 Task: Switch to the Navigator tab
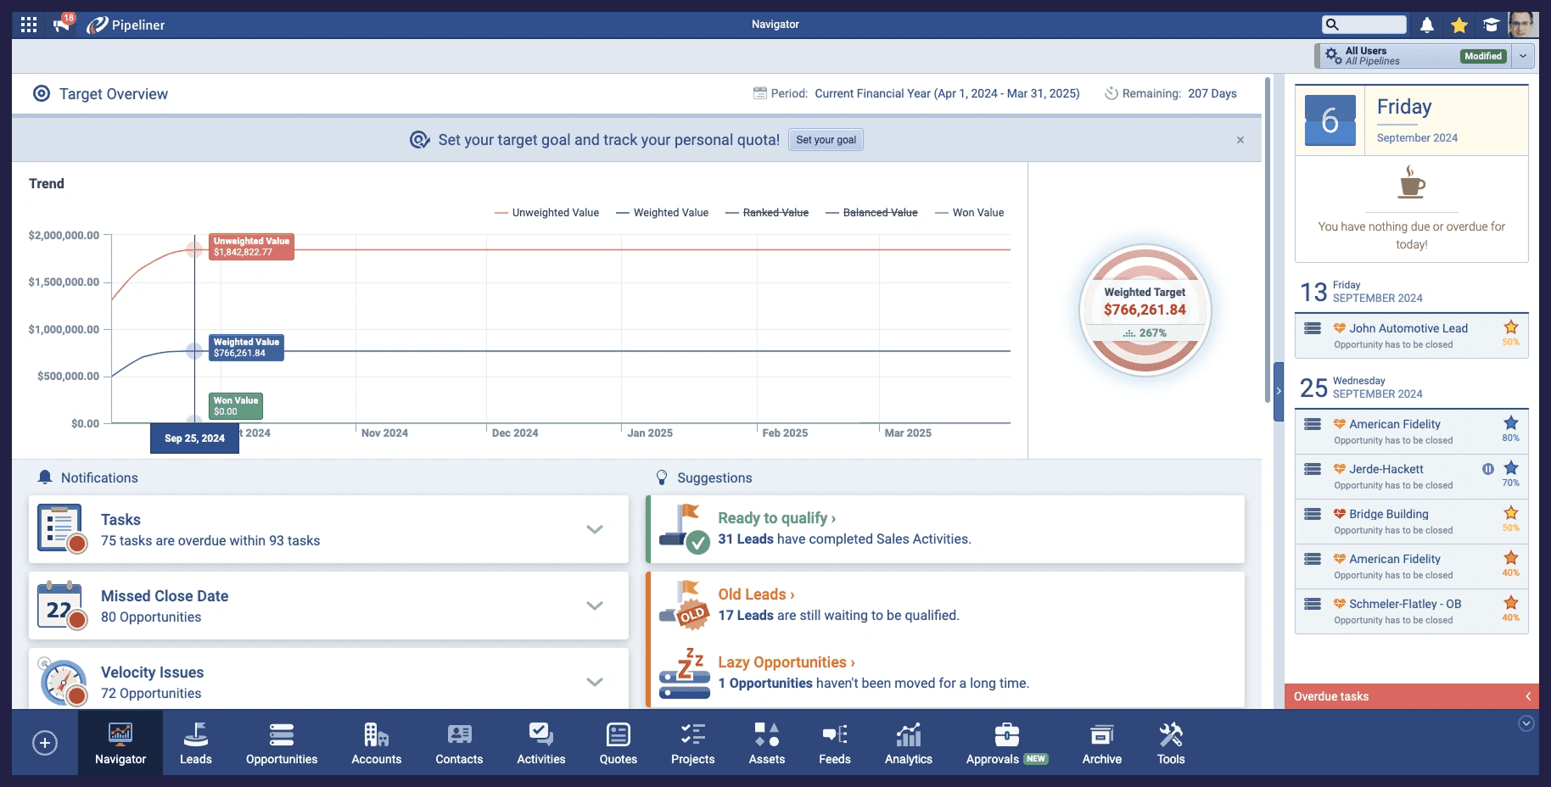pos(120,743)
